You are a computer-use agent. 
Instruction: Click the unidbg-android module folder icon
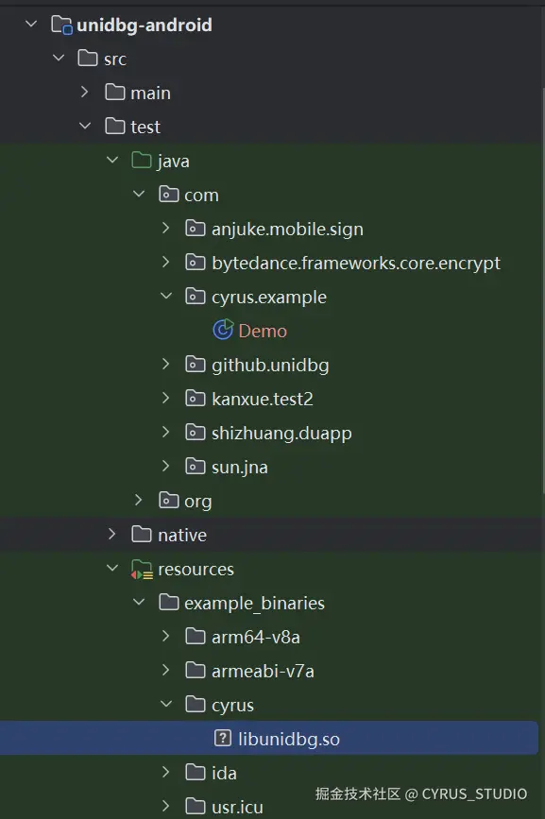(61, 25)
